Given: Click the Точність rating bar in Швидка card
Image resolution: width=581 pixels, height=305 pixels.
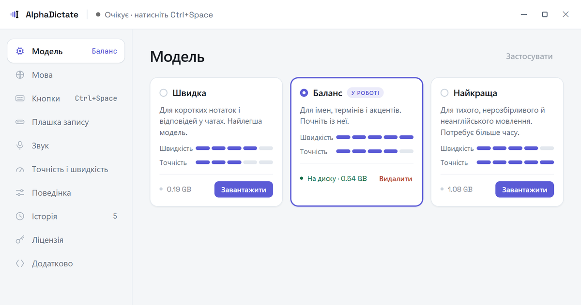Looking at the screenshot, I should pyautogui.click(x=234, y=162).
